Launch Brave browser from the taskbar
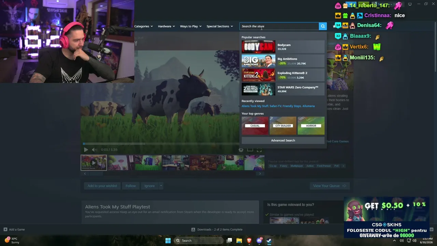 click(249, 241)
